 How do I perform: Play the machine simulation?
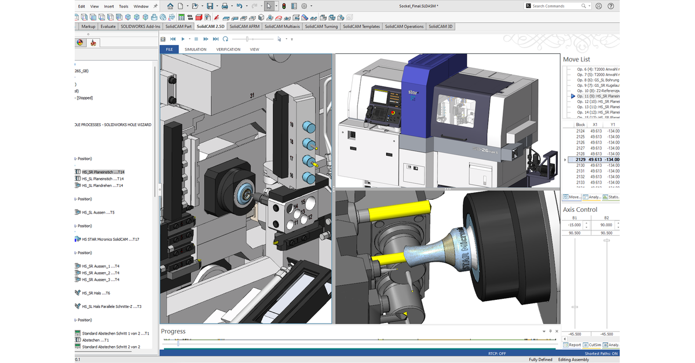click(x=183, y=39)
